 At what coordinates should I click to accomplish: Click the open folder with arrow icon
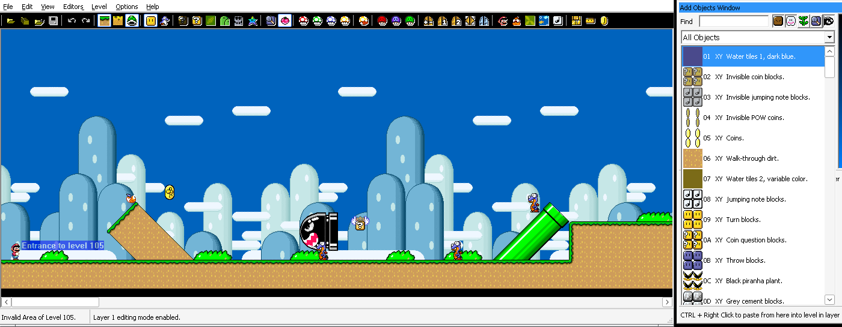click(40, 21)
